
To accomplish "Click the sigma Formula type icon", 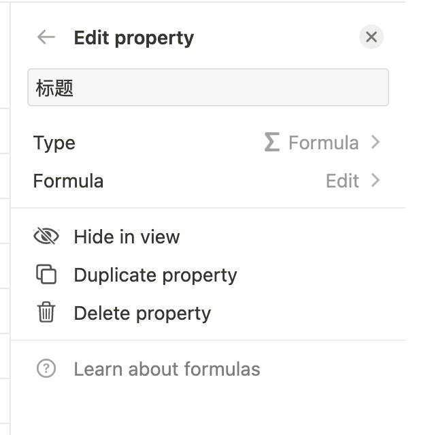I will click(271, 142).
